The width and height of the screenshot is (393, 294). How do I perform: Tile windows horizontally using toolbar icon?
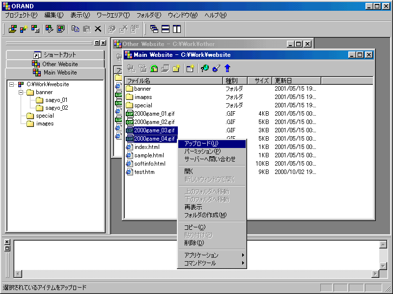point(166,29)
